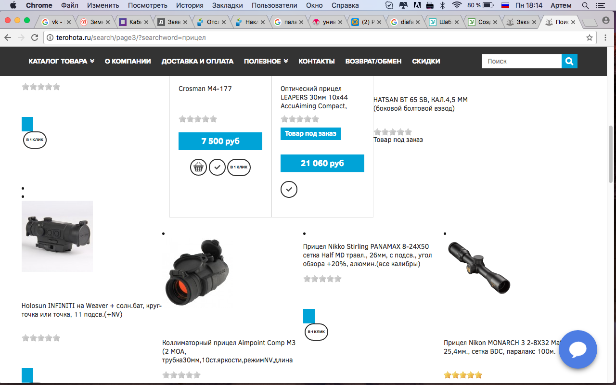
Task: Open the Доставка и оплата page
Action: pyautogui.click(x=197, y=61)
